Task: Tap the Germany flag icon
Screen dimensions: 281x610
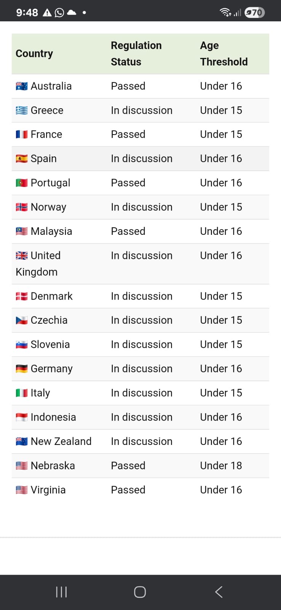Action: point(22,369)
